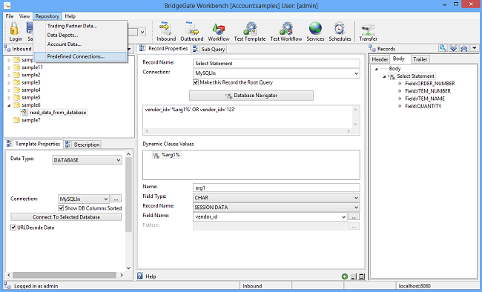This screenshot has height=292, width=482.
Task: Toggle Make this Record the Root Query
Action: [x=196, y=82]
